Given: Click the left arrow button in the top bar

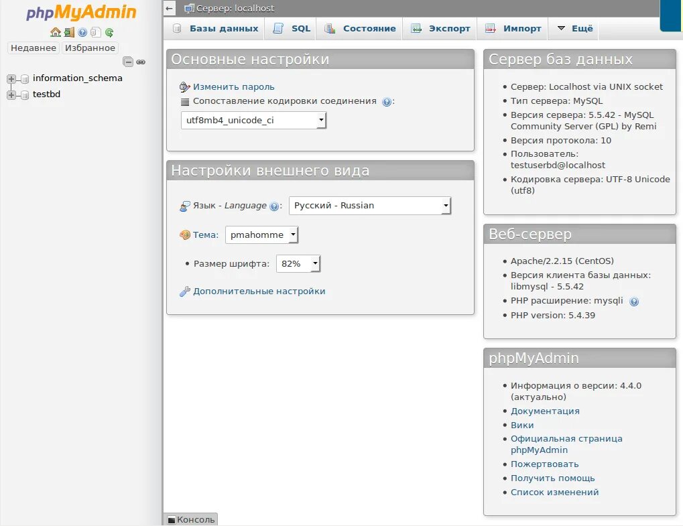Looking at the screenshot, I should pyautogui.click(x=170, y=8).
